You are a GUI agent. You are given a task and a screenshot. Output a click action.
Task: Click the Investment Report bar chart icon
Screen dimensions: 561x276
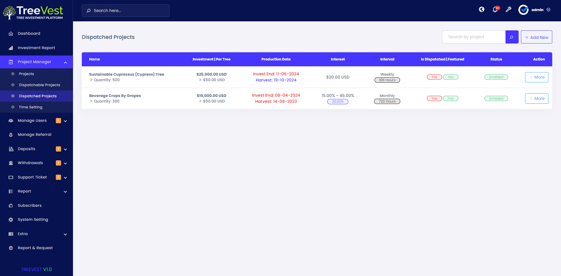point(11,48)
